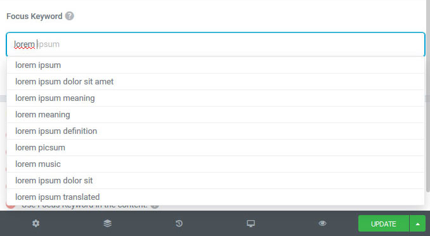The image size is (430, 236).
Task: Select the 'lorem music' suggestion
Action: tap(216, 164)
